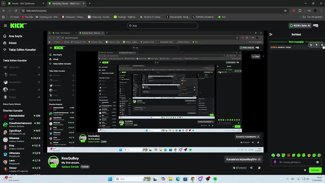Open Microsoft Edge from the taskbar
325x183 pixels.
coord(178,179)
